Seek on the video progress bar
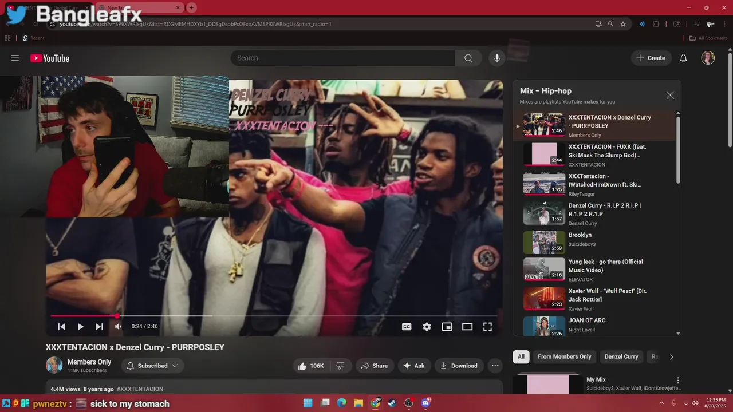The width and height of the screenshot is (733, 412). (274, 316)
